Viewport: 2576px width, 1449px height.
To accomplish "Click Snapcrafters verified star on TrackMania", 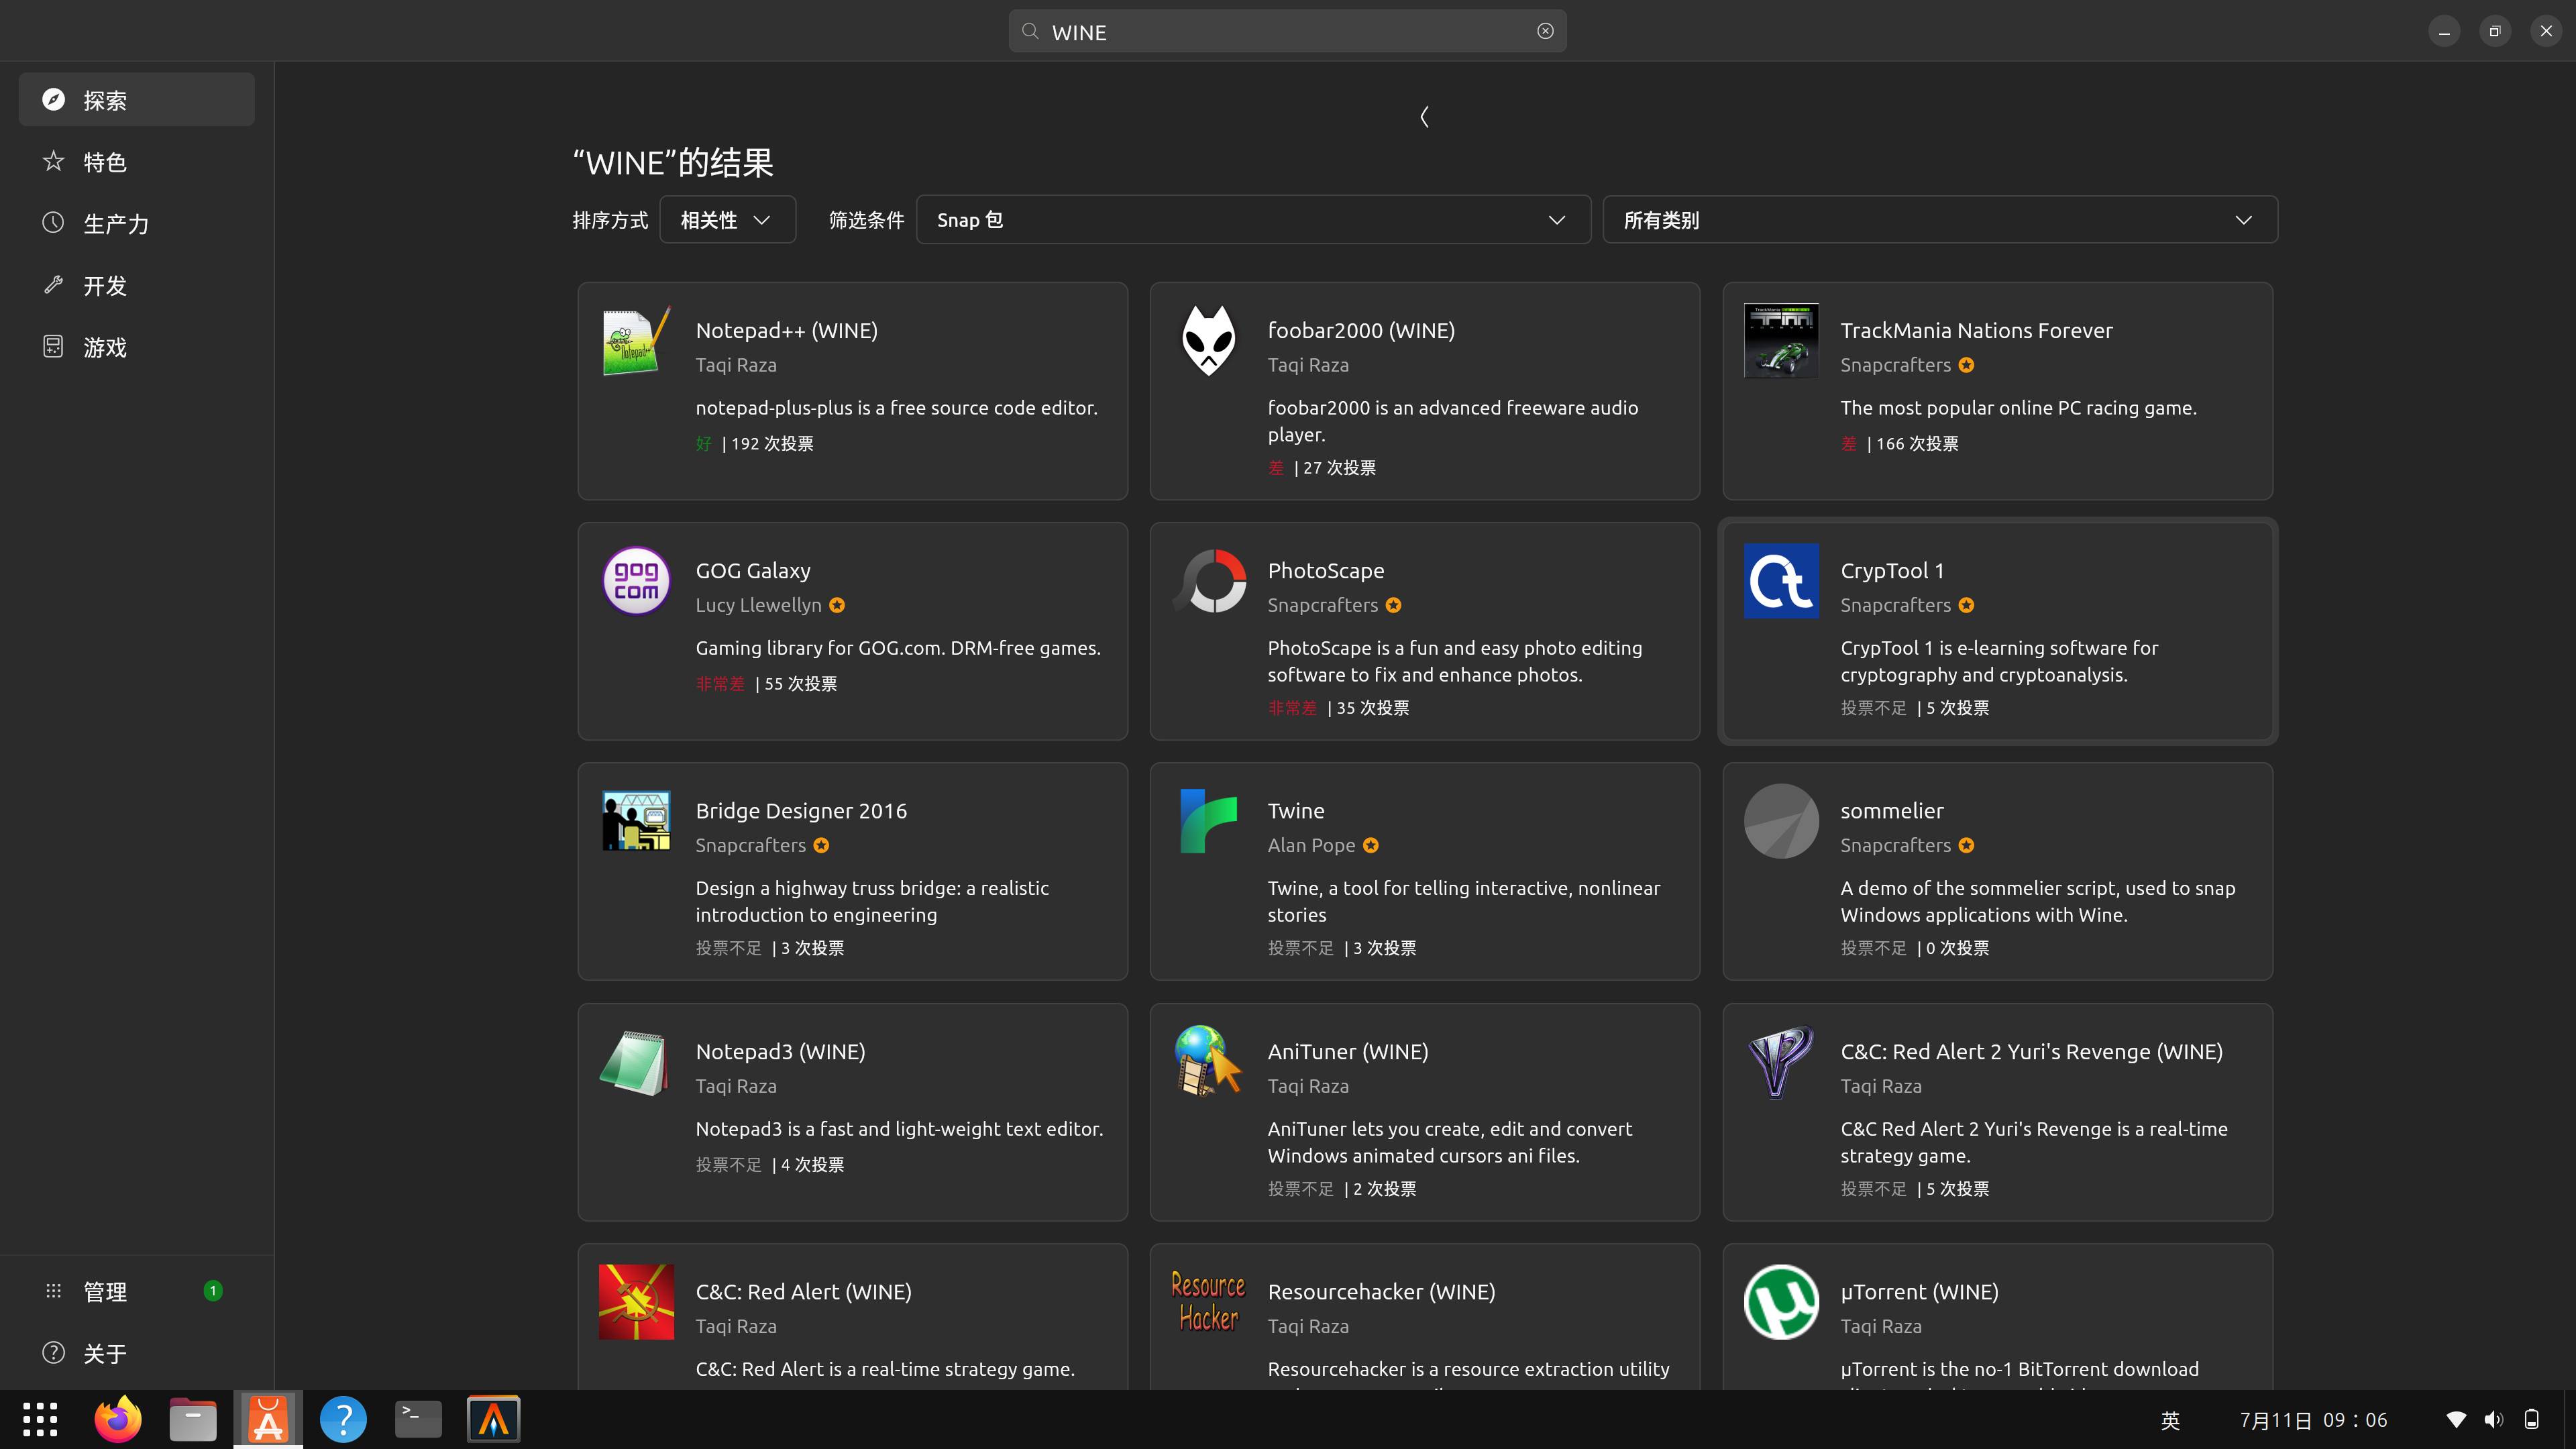I will (1966, 365).
